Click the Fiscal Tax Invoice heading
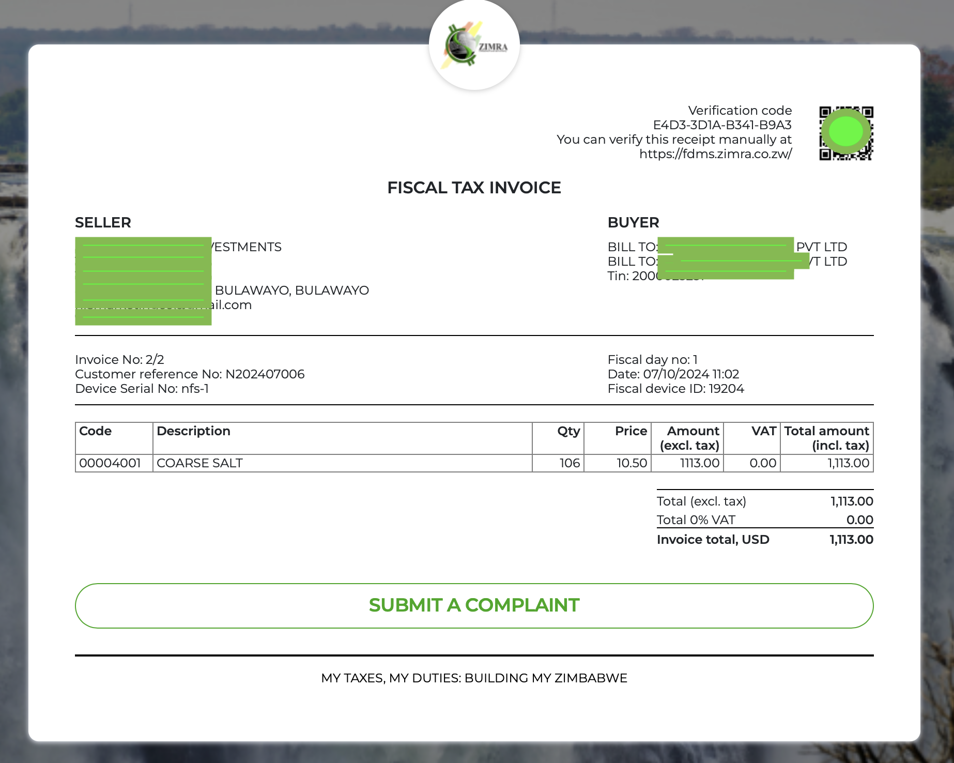 pos(474,188)
